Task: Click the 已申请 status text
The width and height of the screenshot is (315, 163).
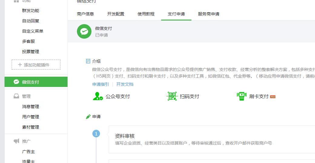Action: (x=101, y=35)
